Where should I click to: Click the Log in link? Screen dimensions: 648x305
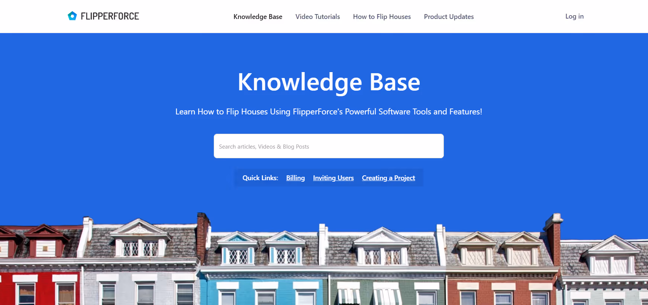574,16
